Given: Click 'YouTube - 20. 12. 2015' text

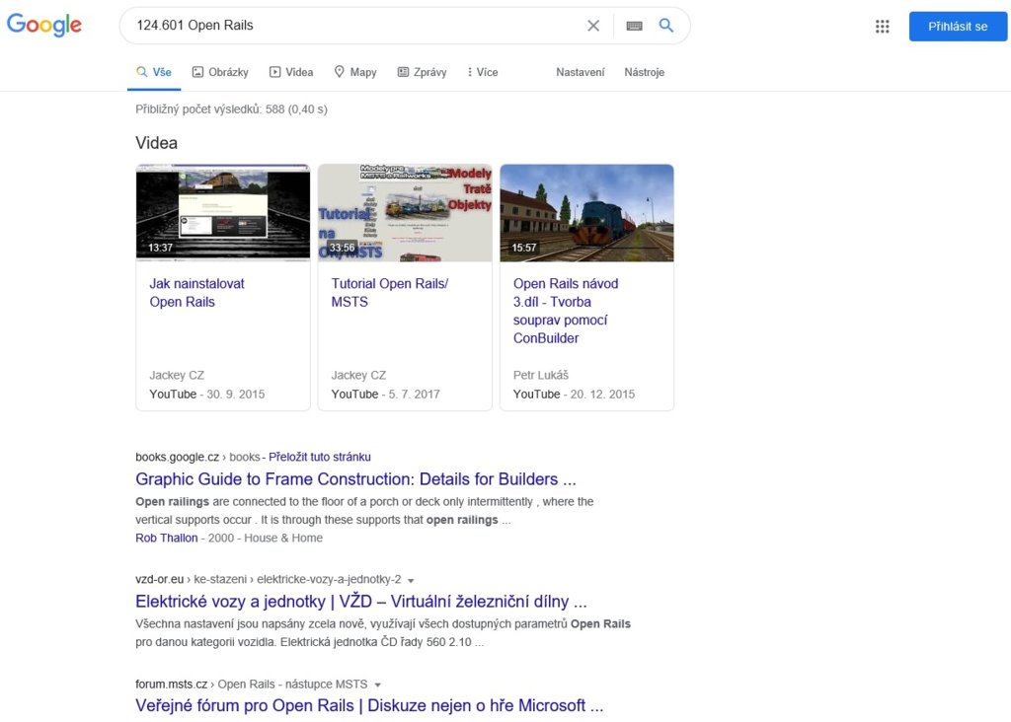Looking at the screenshot, I should (x=574, y=395).
